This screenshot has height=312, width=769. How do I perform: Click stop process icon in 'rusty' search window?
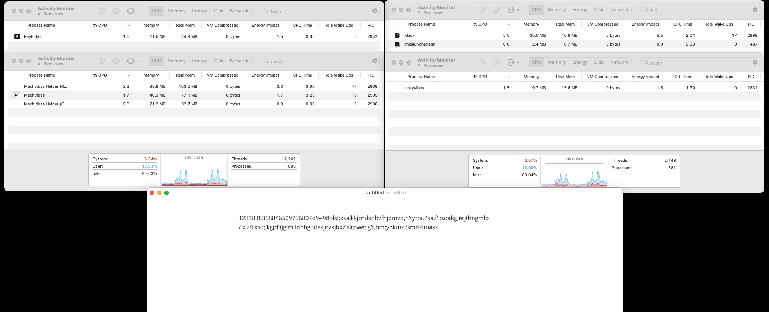[x=482, y=62]
